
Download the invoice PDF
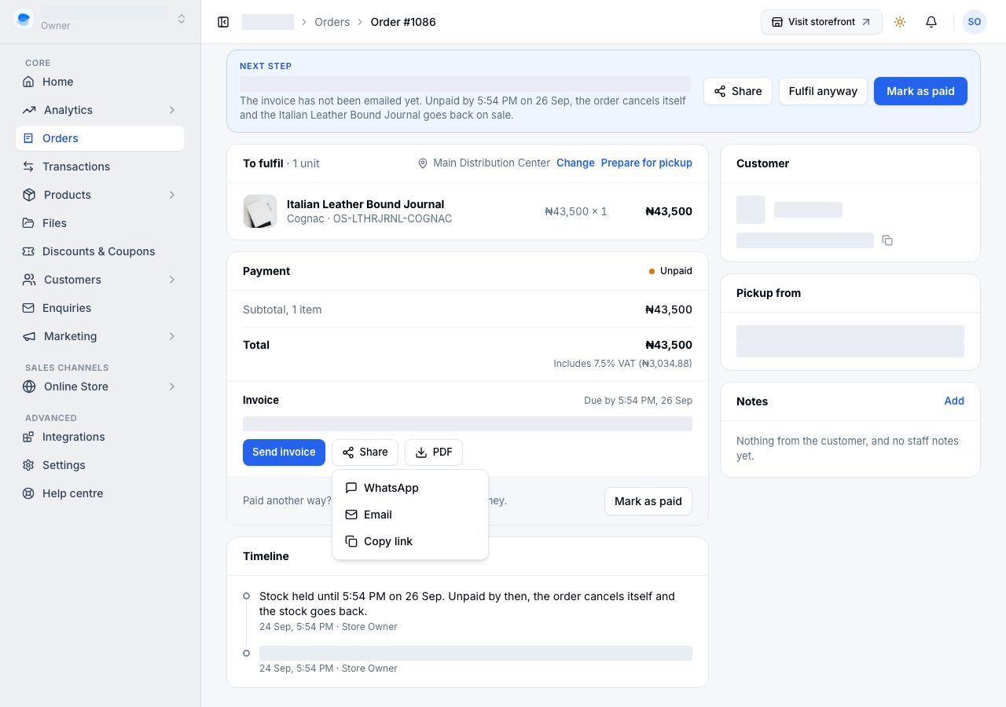click(434, 452)
